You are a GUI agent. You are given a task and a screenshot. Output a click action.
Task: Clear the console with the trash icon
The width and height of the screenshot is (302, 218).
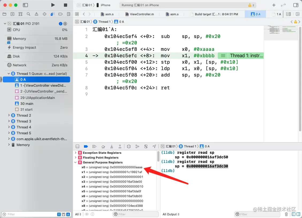coord(286,214)
